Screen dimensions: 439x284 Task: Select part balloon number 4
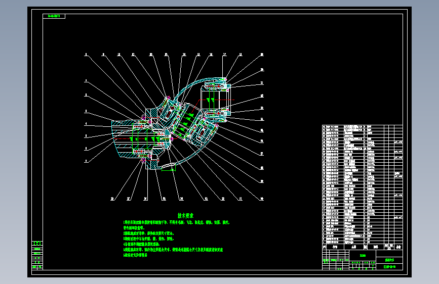pos(86,123)
